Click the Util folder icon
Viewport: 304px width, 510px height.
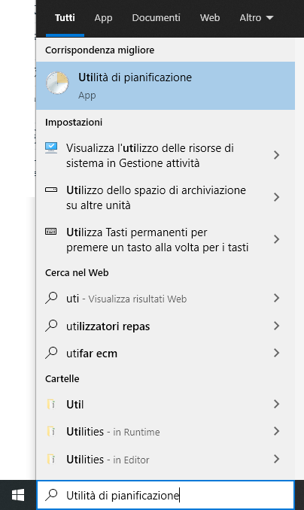pyautogui.click(x=51, y=404)
